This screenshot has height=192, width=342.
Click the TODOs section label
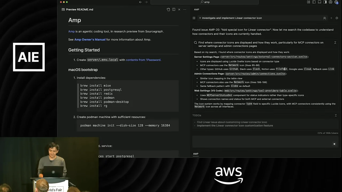(197, 115)
